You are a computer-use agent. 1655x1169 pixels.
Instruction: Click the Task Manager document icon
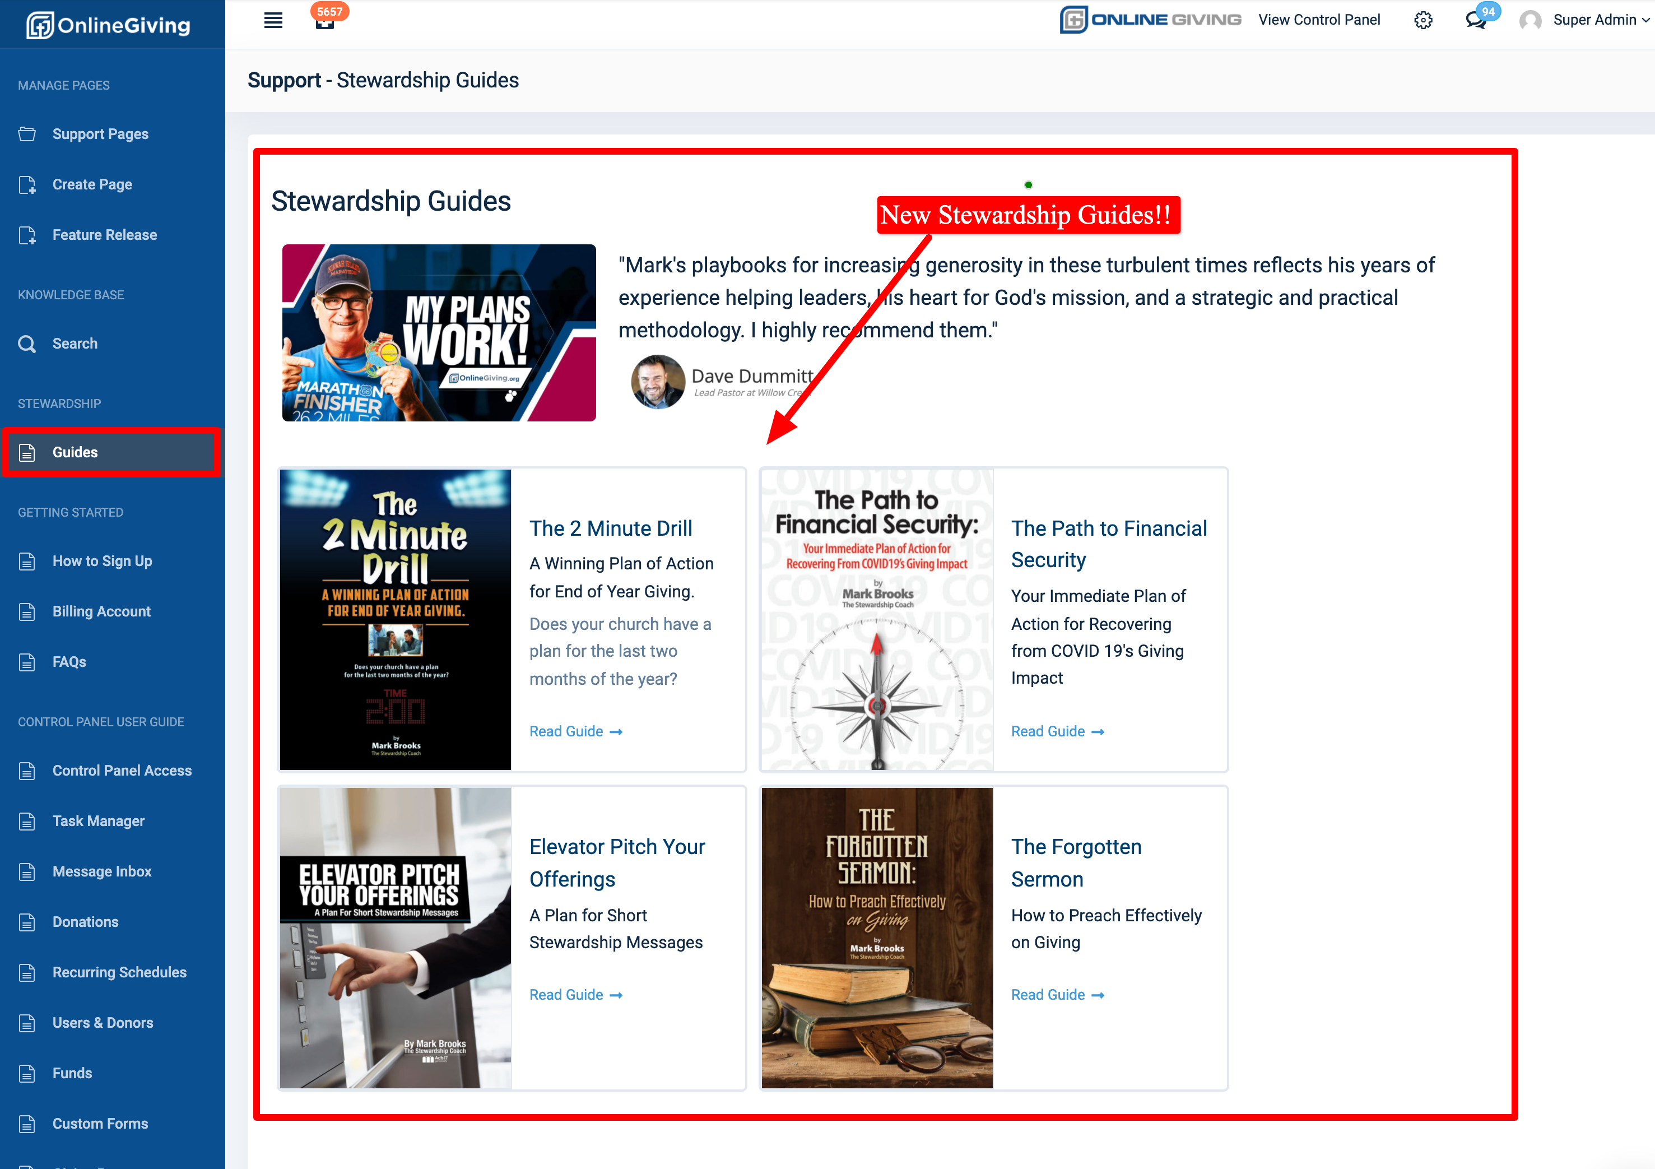[x=27, y=822]
